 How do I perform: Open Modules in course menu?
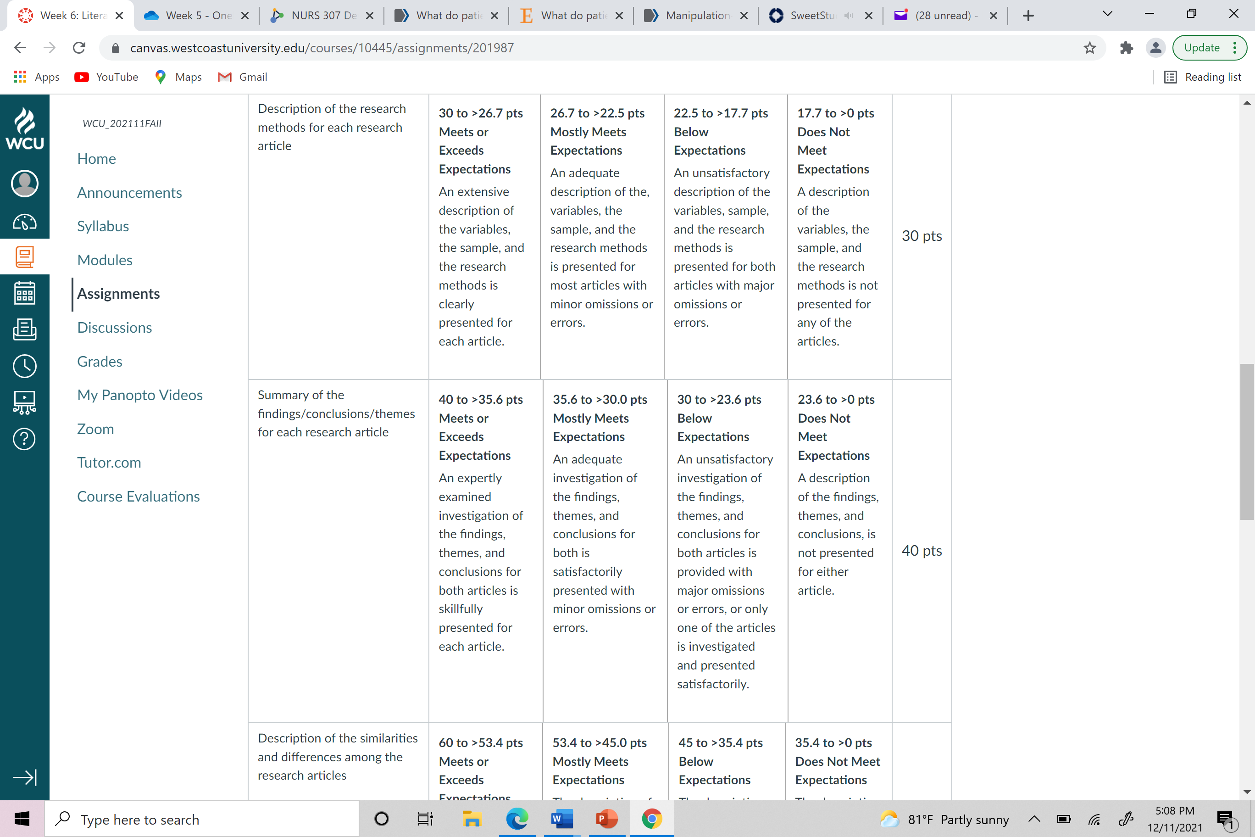coord(105,260)
